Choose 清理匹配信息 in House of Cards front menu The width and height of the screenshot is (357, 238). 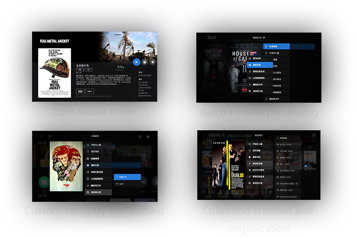point(260,71)
